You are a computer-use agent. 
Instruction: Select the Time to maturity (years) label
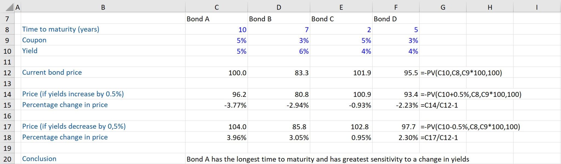(x=60, y=30)
